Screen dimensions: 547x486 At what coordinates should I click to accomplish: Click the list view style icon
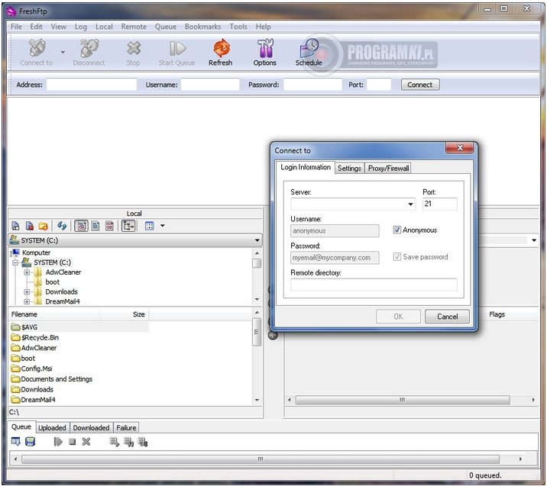click(149, 226)
